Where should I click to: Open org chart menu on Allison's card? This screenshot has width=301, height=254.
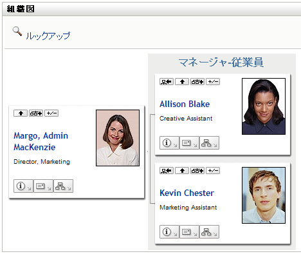tap(209, 142)
